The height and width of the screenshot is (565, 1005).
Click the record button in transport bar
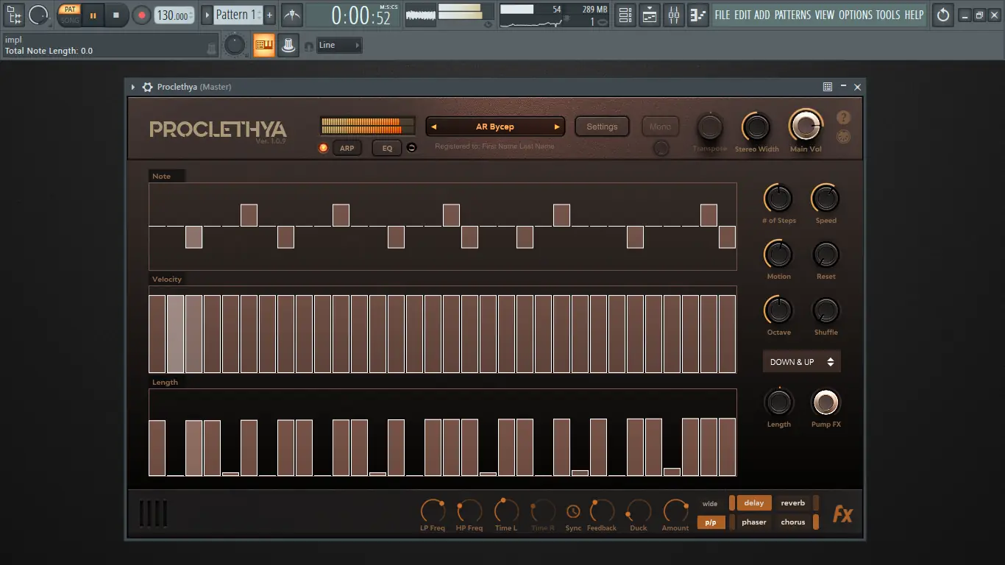click(x=141, y=15)
